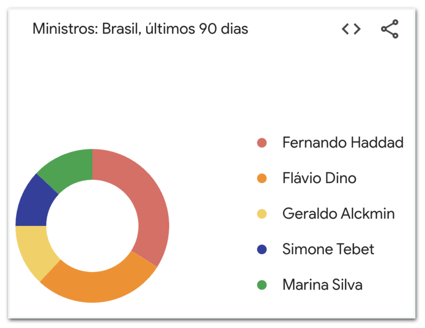The height and width of the screenshot is (328, 425).
Task: Select the blue Simone Tebet legend dot
Action: click(x=262, y=249)
